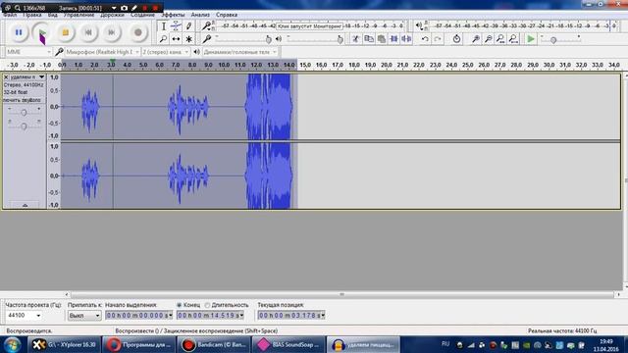The image size is (628, 353).
Task: Select the Zoom magnifier tool
Action: click(x=164, y=39)
